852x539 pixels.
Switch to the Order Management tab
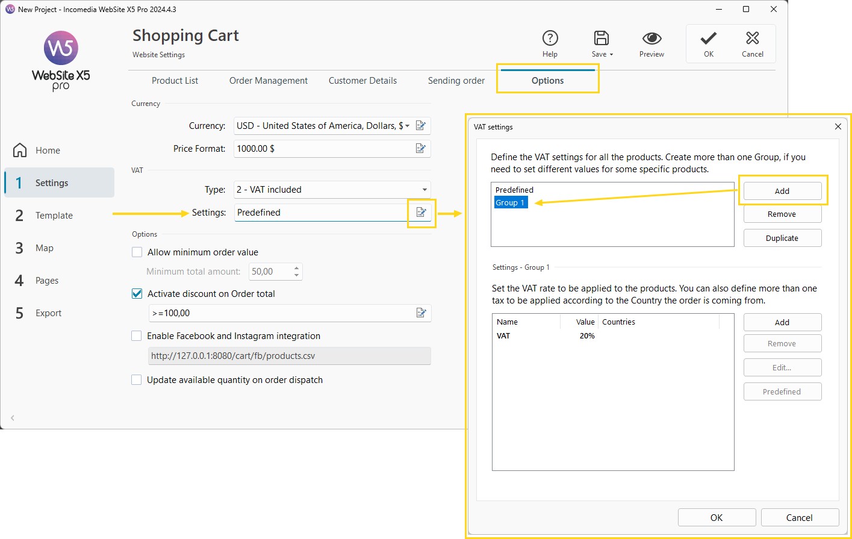click(x=269, y=81)
